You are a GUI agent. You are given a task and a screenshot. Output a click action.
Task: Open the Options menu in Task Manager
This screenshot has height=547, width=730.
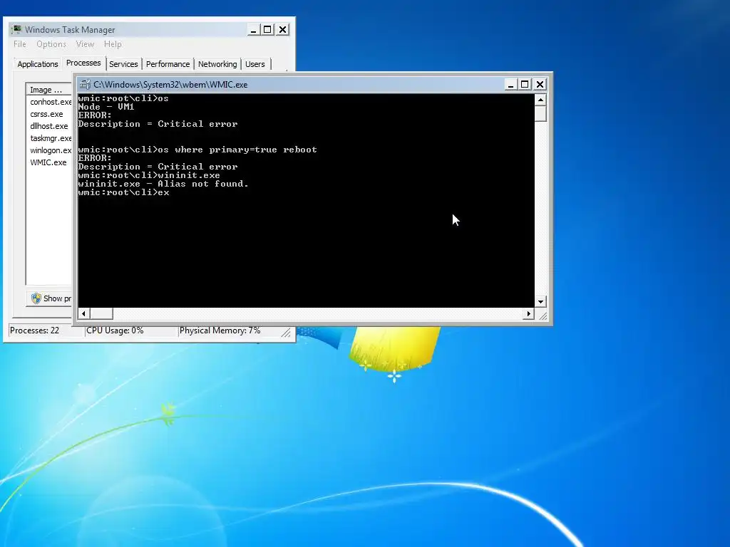[51, 44]
